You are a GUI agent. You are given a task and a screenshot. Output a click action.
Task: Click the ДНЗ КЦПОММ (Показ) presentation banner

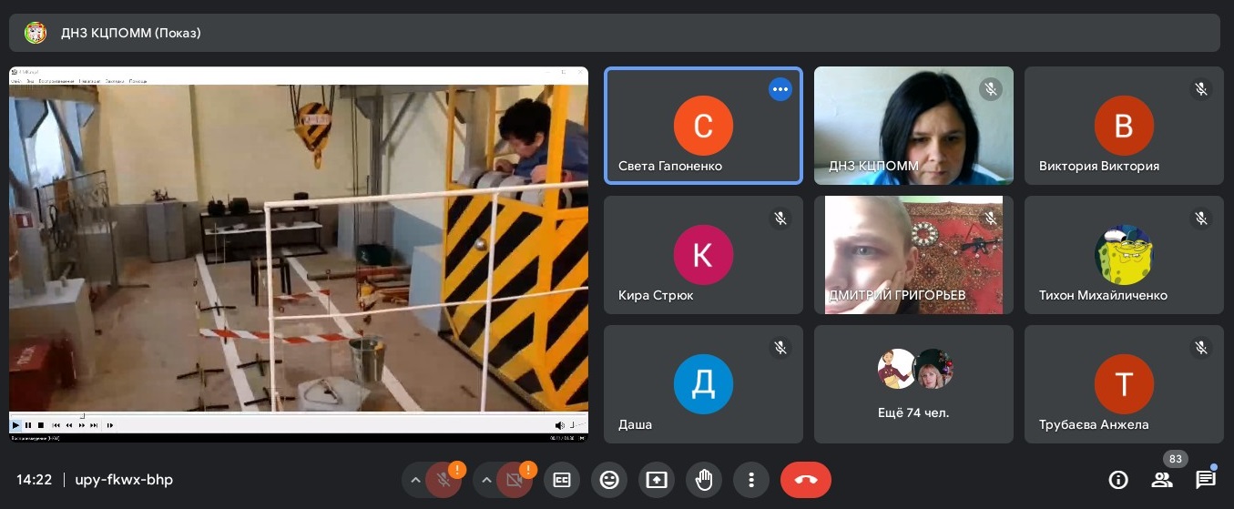130,33
